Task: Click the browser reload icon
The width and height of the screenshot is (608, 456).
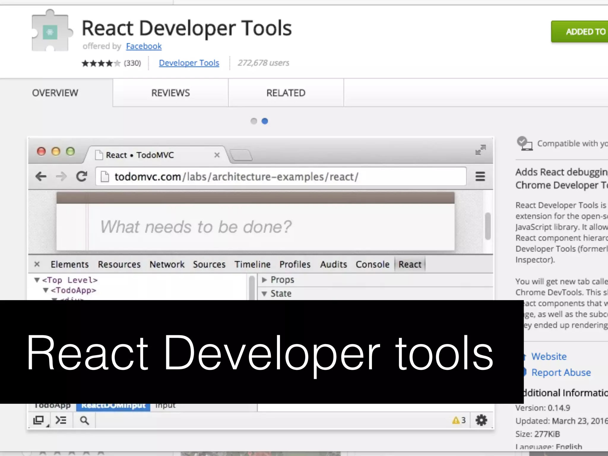Action: point(82,176)
